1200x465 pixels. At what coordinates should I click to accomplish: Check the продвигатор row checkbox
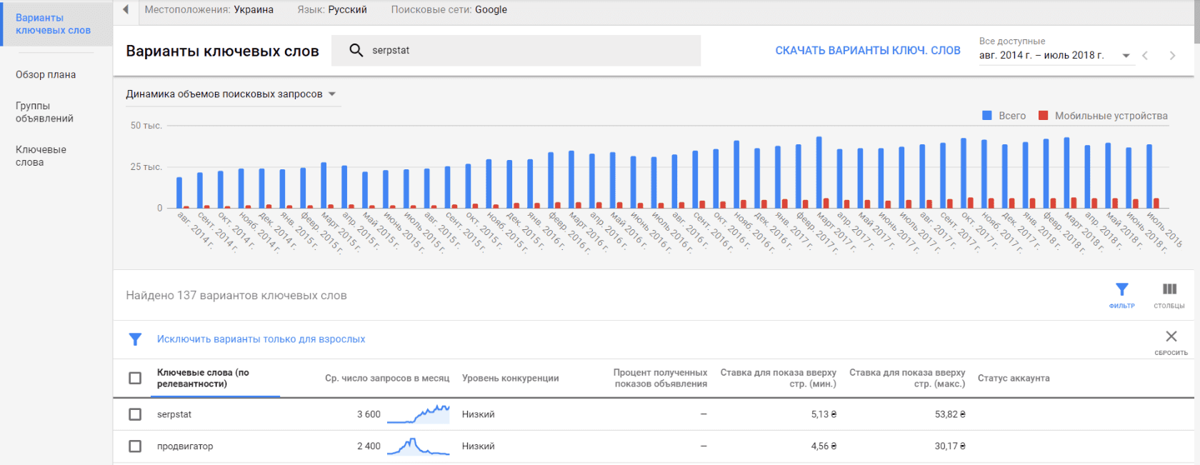tap(135, 446)
